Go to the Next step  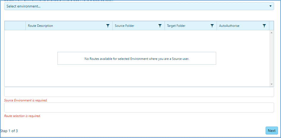coord(272,131)
